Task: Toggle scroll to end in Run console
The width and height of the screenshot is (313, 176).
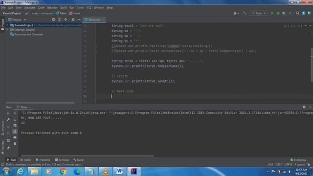Action: point(15,132)
